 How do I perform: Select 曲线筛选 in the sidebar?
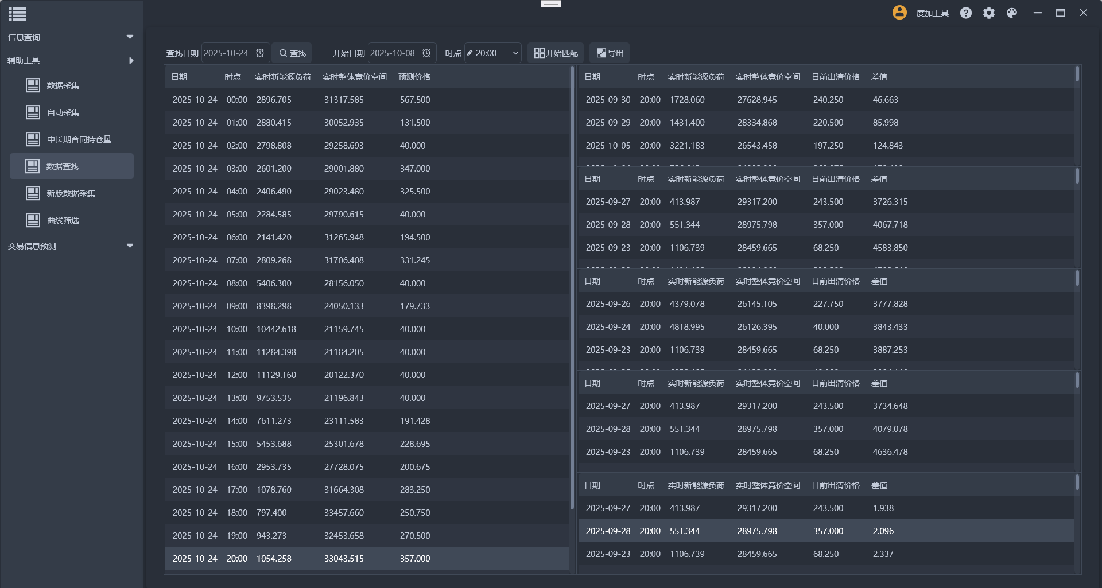click(63, 220)
